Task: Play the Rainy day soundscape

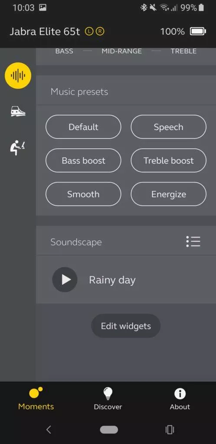Action: (65, 280)
